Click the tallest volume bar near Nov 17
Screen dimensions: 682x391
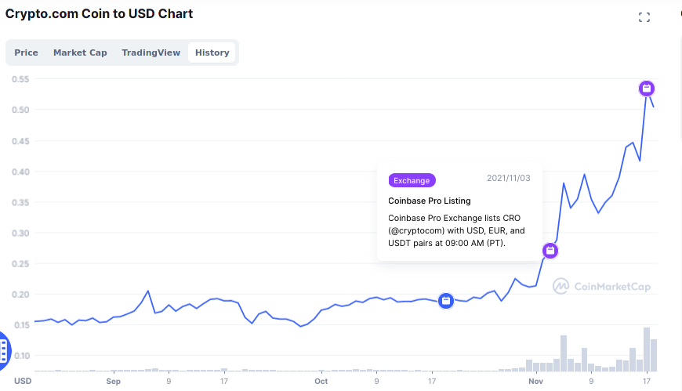tap(647, 349)
